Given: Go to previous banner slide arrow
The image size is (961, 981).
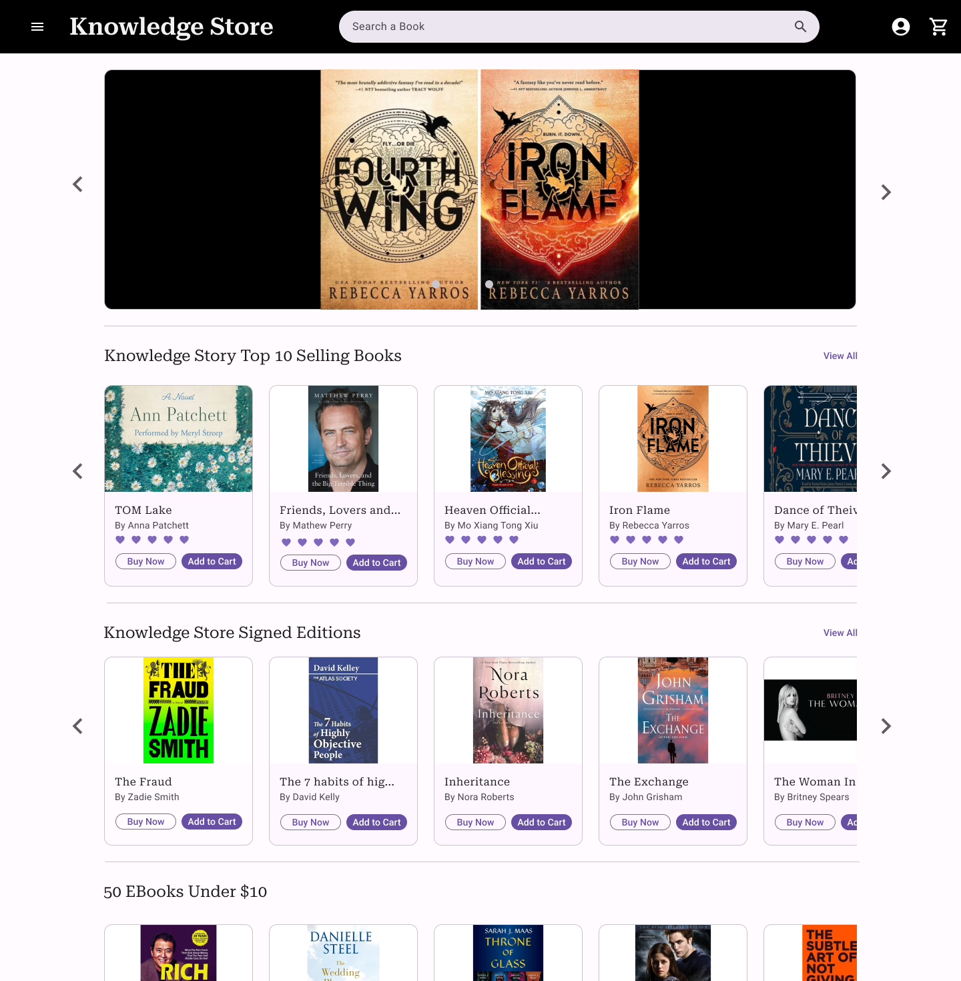Looking at the screenshot, I should pos(77,184).
